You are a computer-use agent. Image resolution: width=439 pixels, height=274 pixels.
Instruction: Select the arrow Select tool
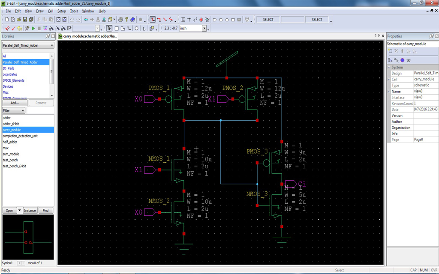[109, 28]
